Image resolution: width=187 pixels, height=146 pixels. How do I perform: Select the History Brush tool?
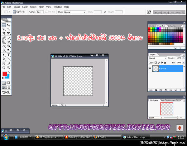pyautogui.click(x=8, y=42)
